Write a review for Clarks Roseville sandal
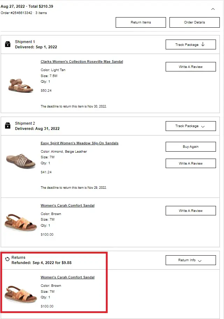The height and width of the screenshot is (319, 224). click(x=190, y=67)
